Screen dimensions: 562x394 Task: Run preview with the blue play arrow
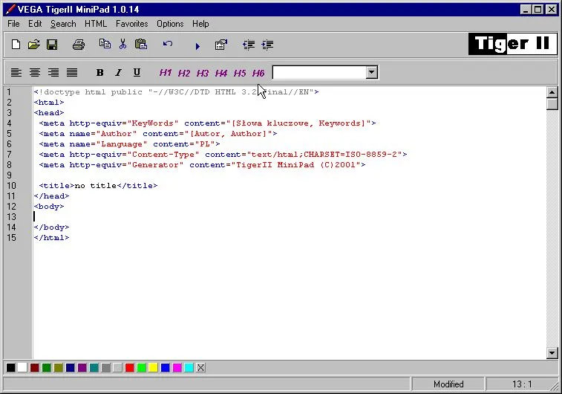point(197,46)
